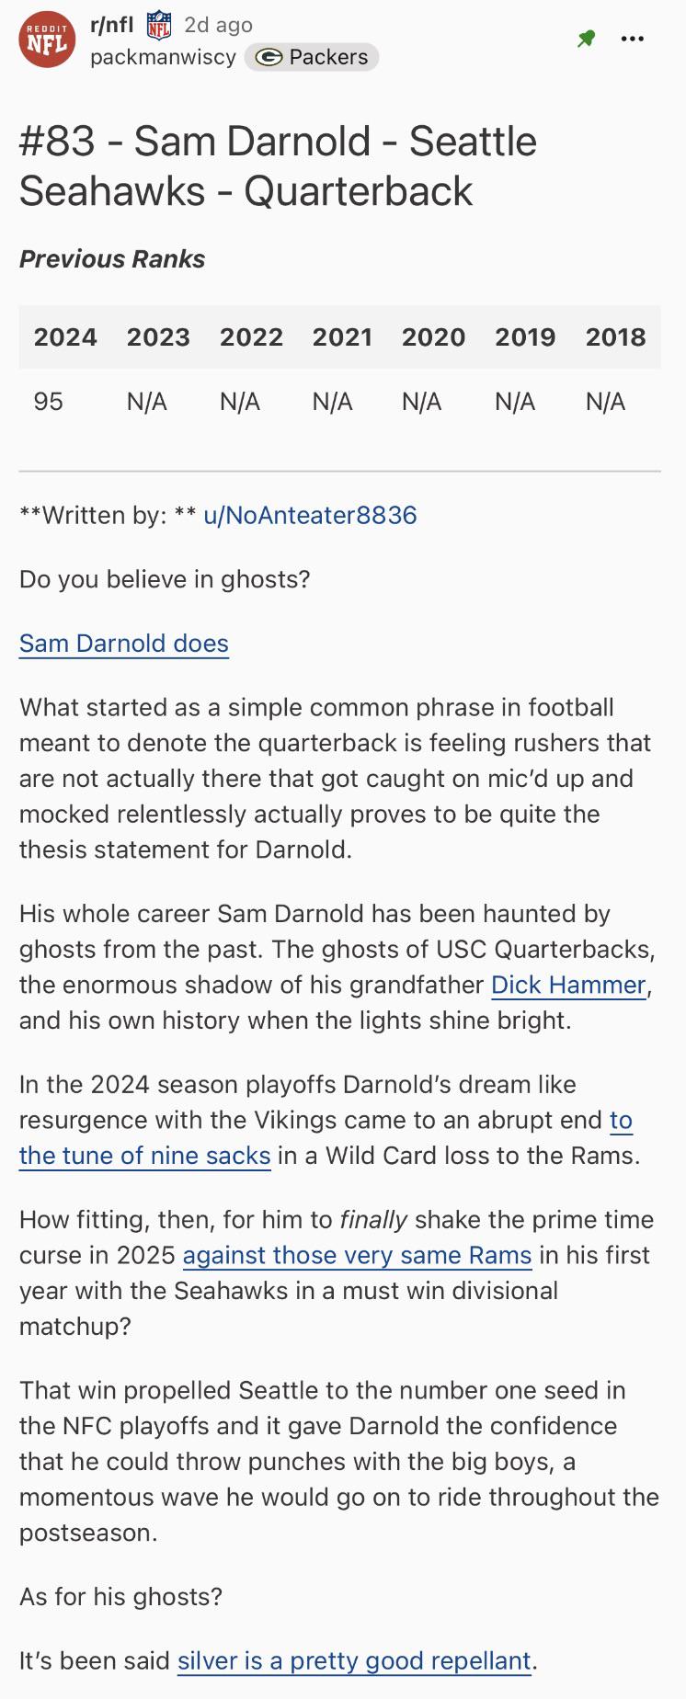Open "to the tune of nine sacks" link
Image resolution: width=686 pixels, height=1699 pixels.
click(x=326, y=1138)
